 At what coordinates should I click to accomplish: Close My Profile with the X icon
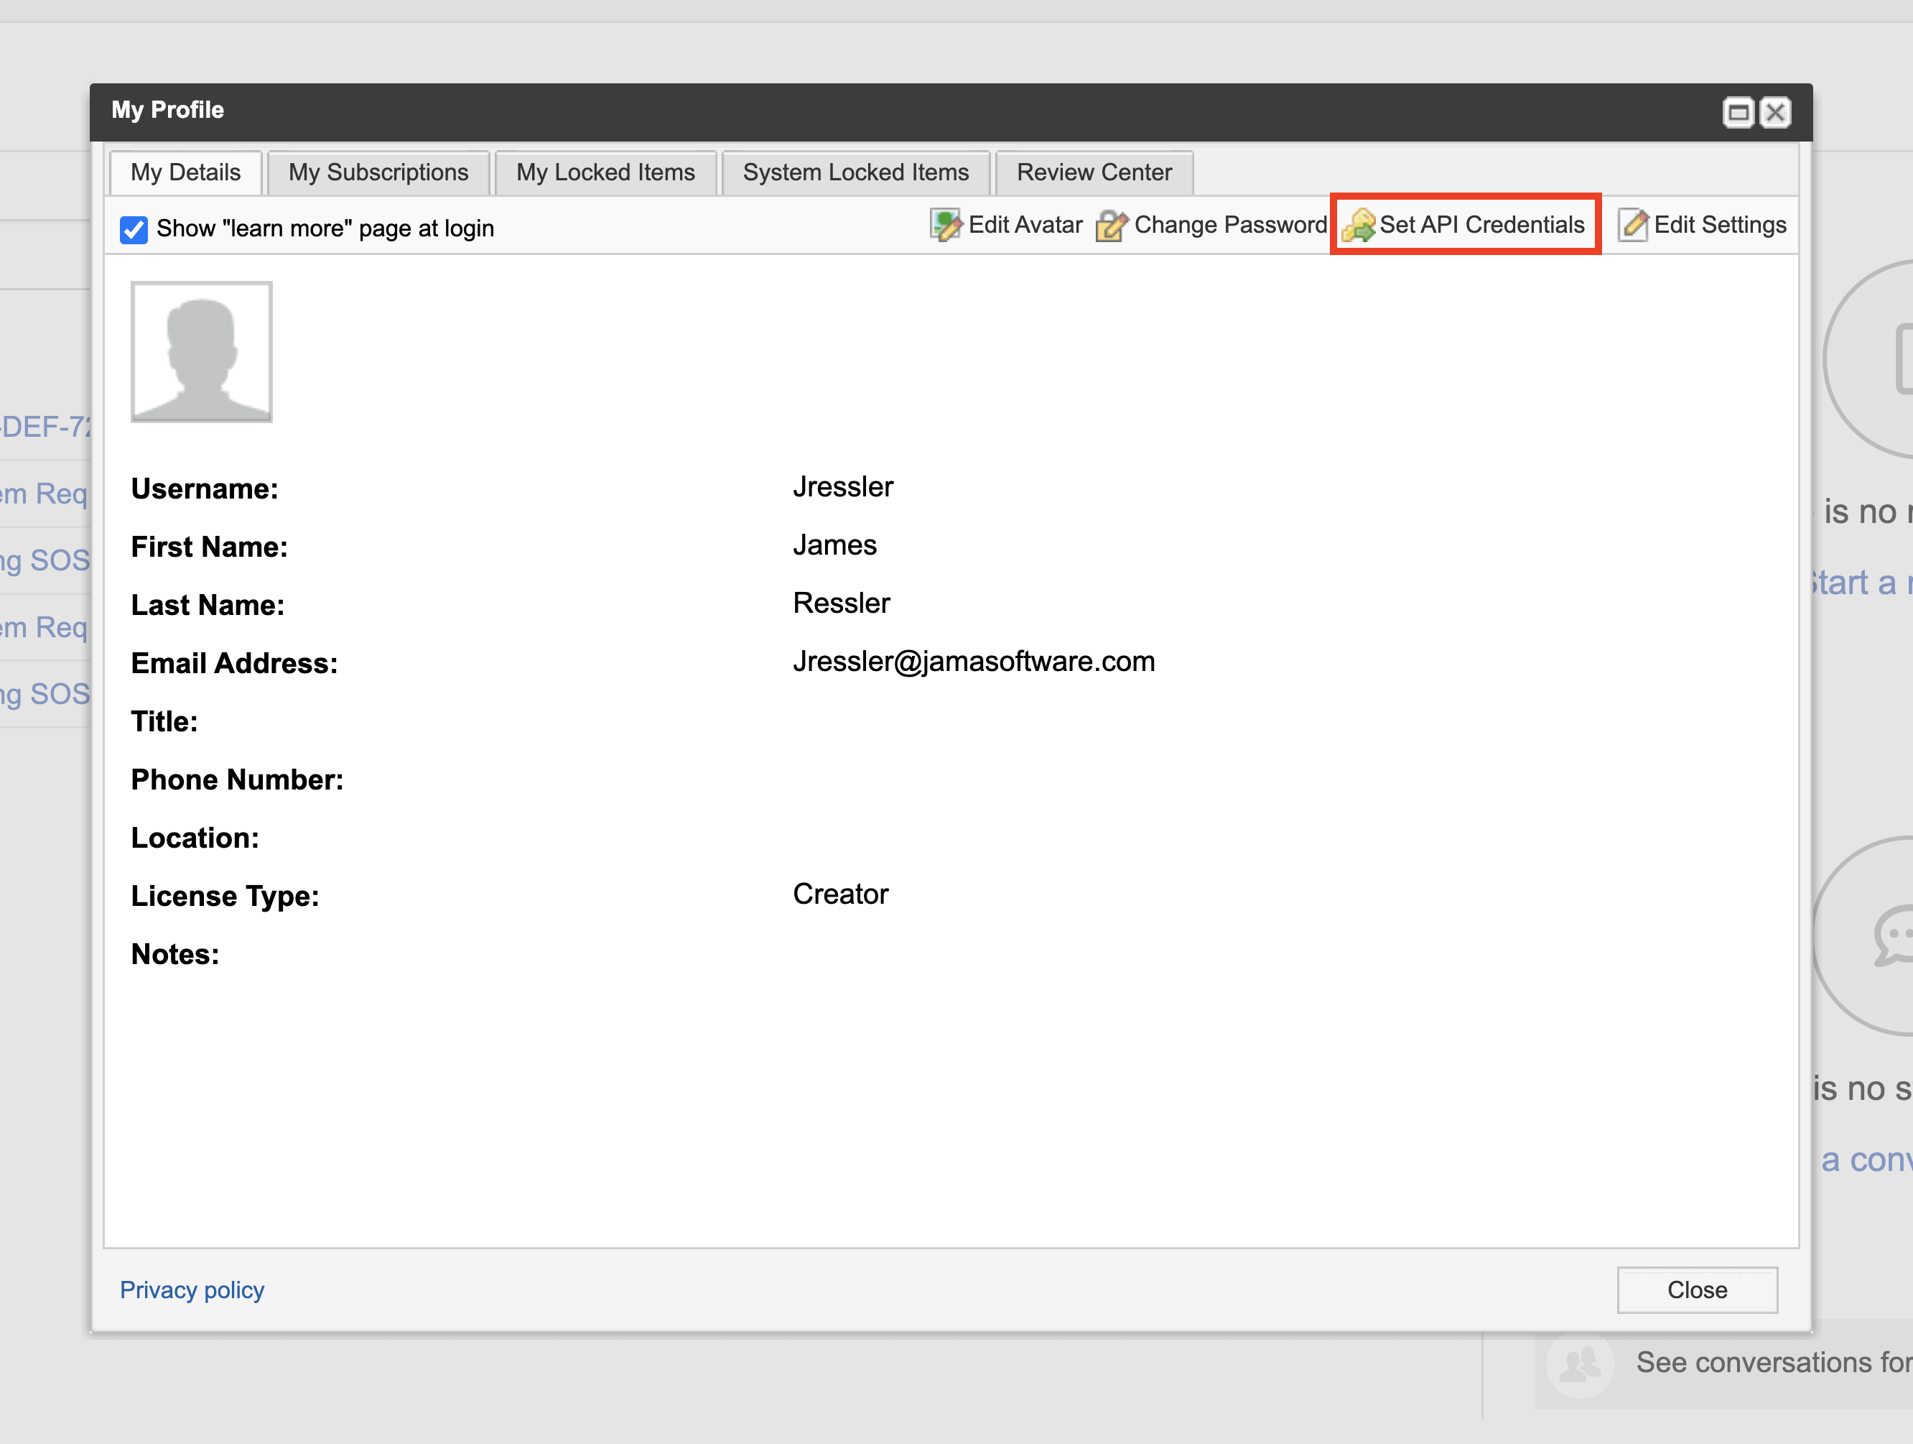[1776, 113]
